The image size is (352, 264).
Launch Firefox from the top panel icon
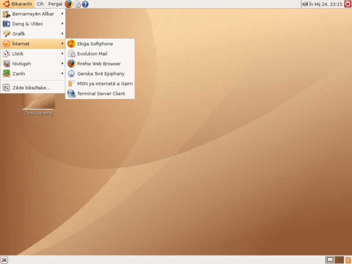click(x=69, y=4)
